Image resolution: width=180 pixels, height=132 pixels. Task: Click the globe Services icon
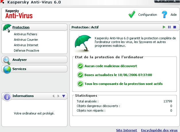coord(7,69)
